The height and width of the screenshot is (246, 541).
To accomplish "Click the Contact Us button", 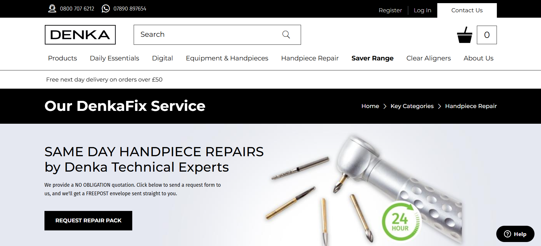I will (467, 10).
